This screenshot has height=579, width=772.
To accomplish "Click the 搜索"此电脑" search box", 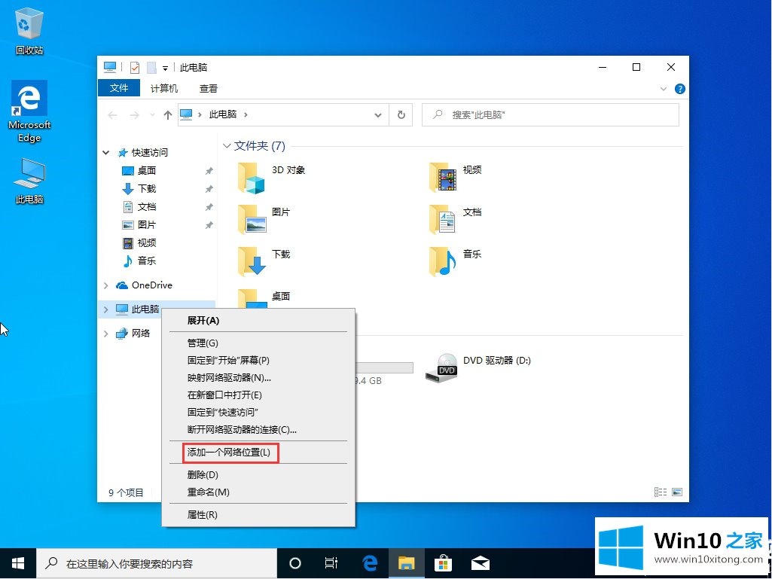I will click(x=551, y=114).
